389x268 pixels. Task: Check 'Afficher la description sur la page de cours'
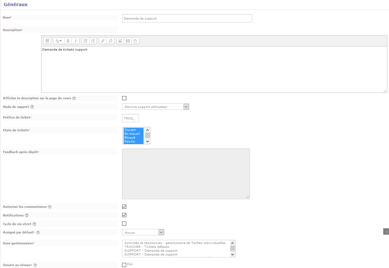(124, 98)
